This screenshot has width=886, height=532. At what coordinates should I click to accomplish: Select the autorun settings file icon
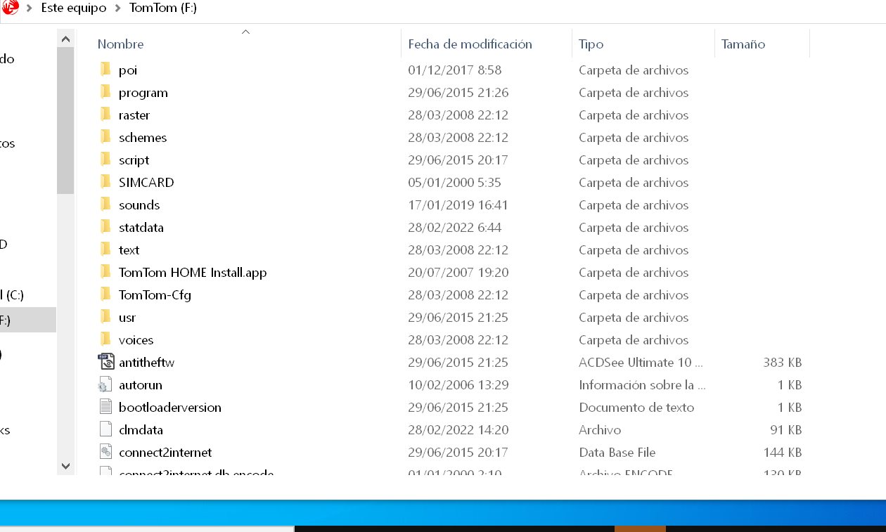[105, 384]
